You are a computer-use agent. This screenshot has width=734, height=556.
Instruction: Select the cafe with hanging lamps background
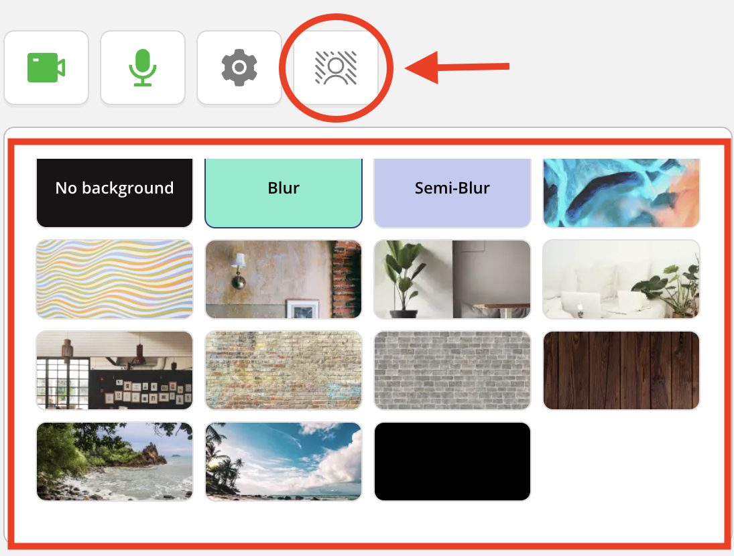pos(115,370)
